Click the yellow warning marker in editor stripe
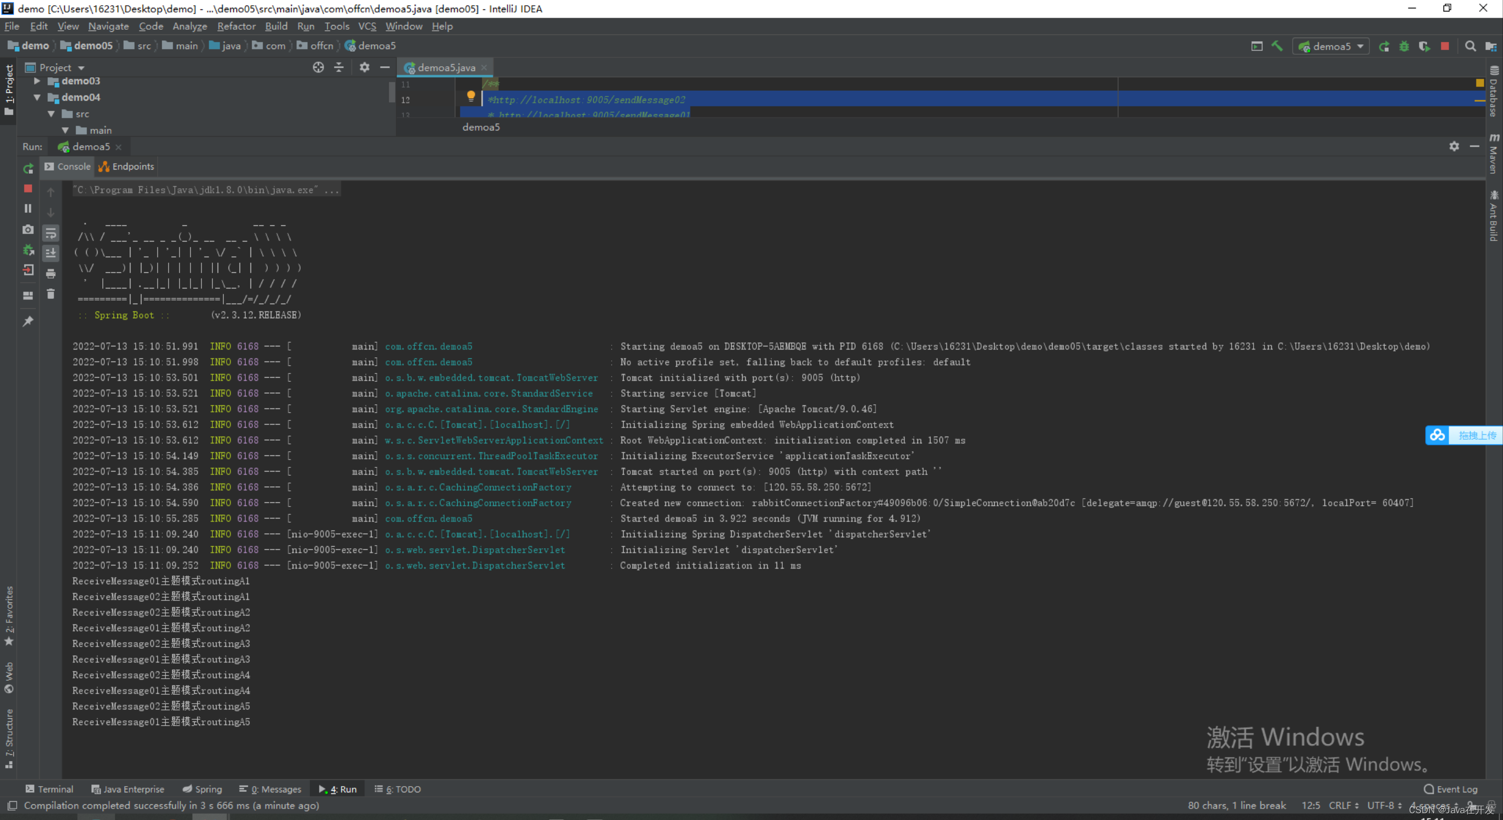Viewport: 1503px width, 820px height. 1479,83
